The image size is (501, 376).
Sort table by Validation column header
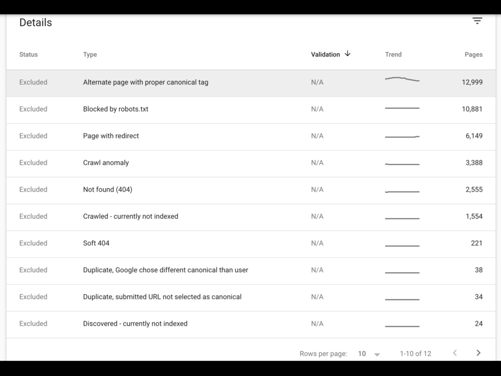coord(325,54)
